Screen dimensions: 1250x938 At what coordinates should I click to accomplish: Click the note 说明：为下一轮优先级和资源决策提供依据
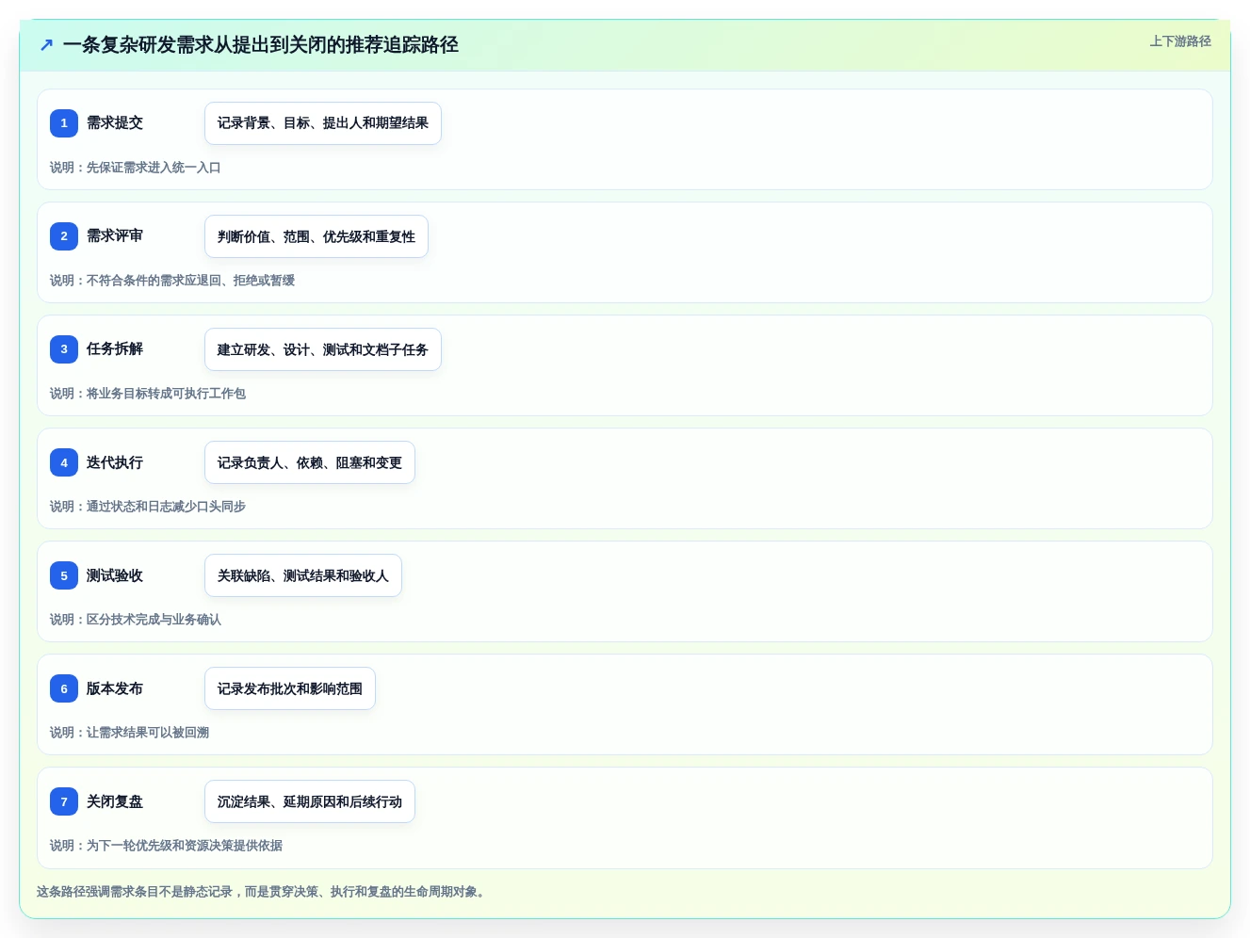[x=166, y=846]
